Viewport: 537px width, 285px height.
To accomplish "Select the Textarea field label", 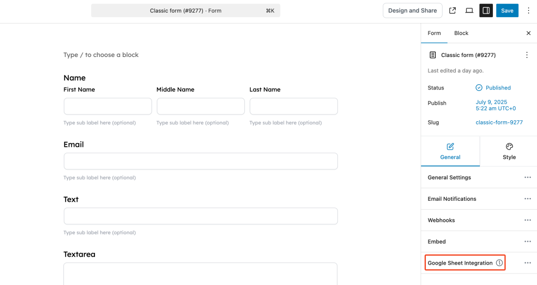I will pyautogui.click(x=80, y=254).
